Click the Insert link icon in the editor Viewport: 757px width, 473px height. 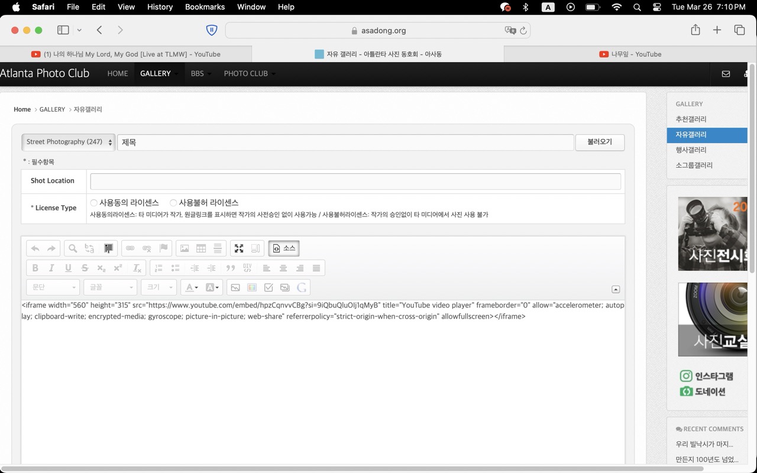tap(130, 248)
